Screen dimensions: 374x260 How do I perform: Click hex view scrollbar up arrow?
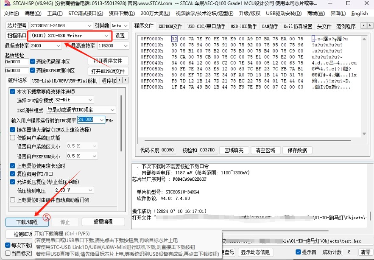click(x=364, y=39)
